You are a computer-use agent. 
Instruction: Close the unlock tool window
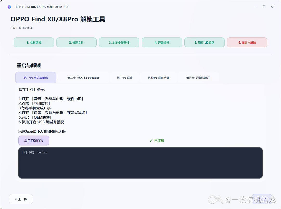272,7
